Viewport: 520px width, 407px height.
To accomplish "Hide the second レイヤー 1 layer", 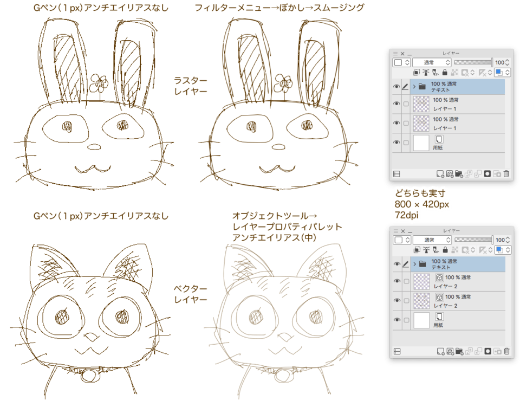I will coord(396,122).
